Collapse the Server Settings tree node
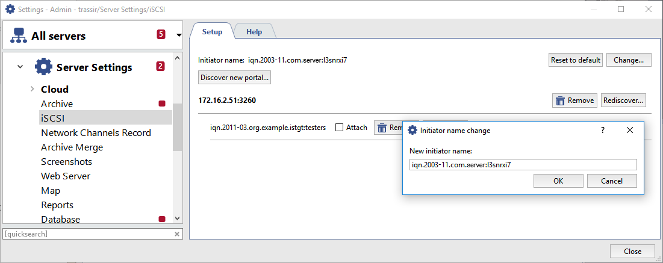Screen dimensions: 663x263 tap(20, 67)
